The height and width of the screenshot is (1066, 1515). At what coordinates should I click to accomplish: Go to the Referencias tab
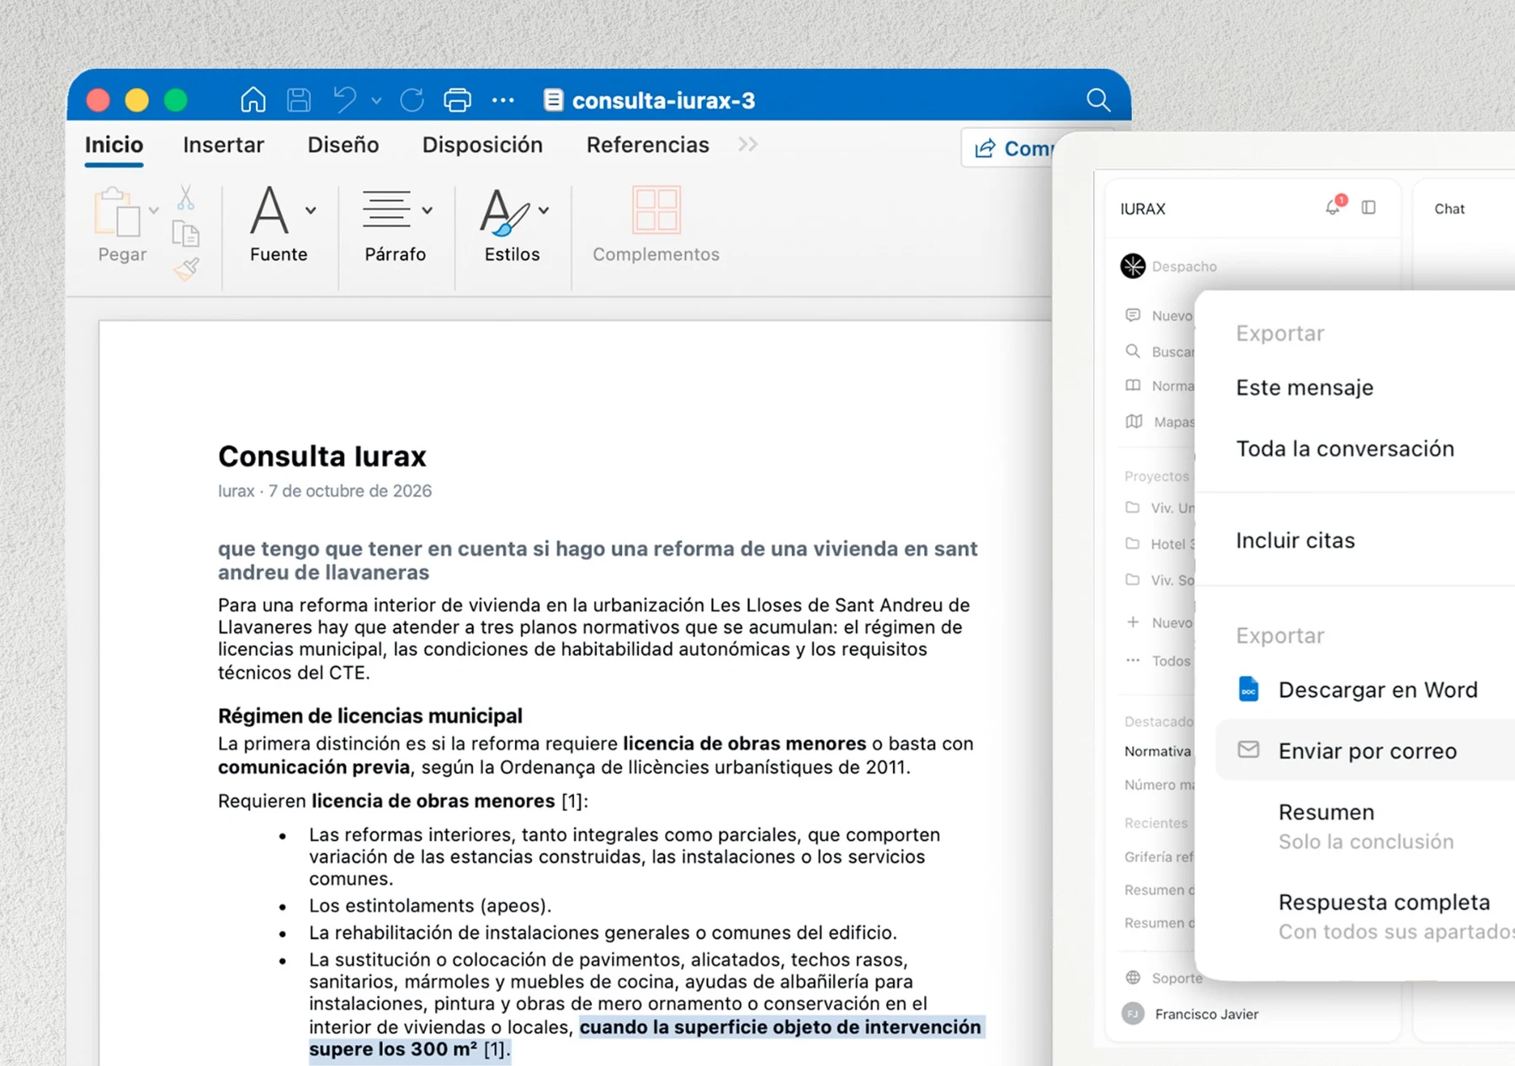click(648, 145)
